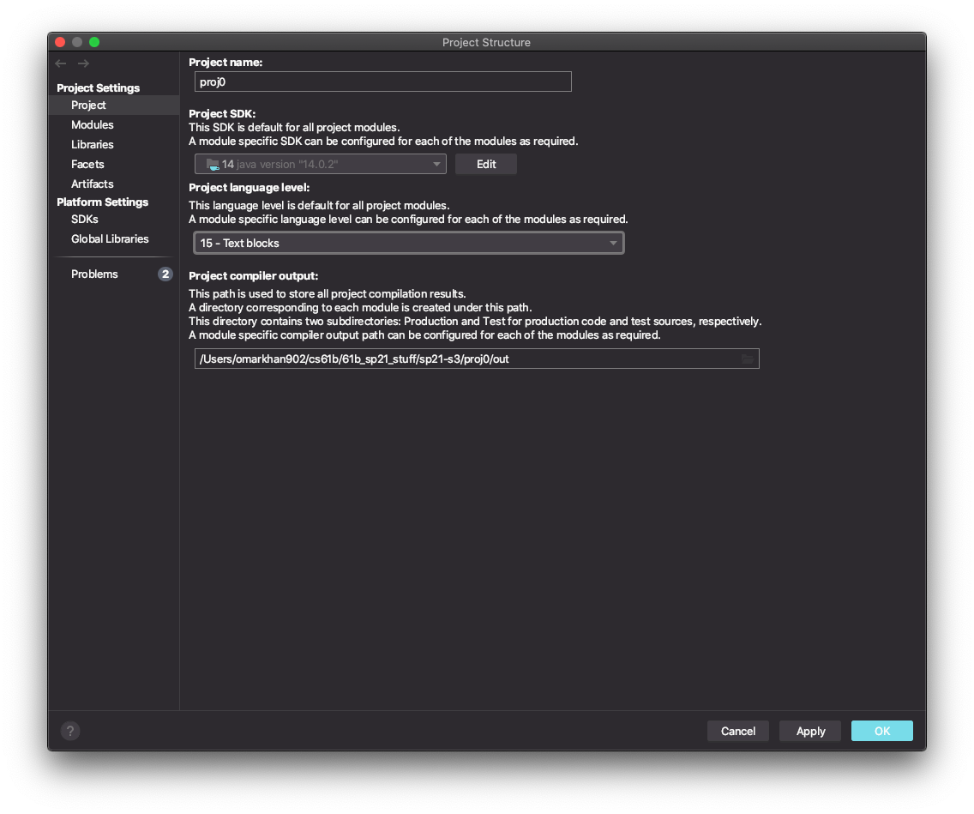Open the Libraries settings section
This screenshot has width=974, height=814.
click(x=92, y=144)
